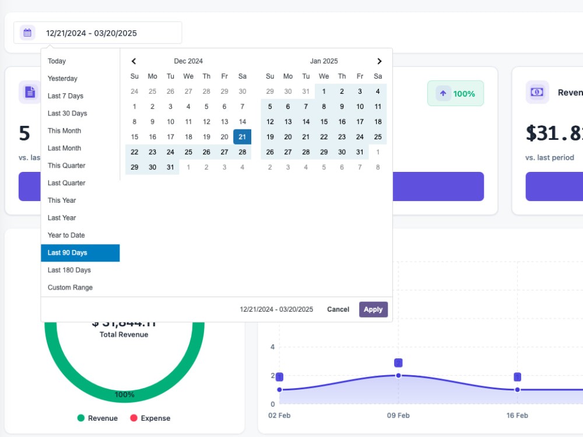Screen dimensions: 583x437
Task: Toggle Revenue legend item
Action: click(x=97, y=418)
